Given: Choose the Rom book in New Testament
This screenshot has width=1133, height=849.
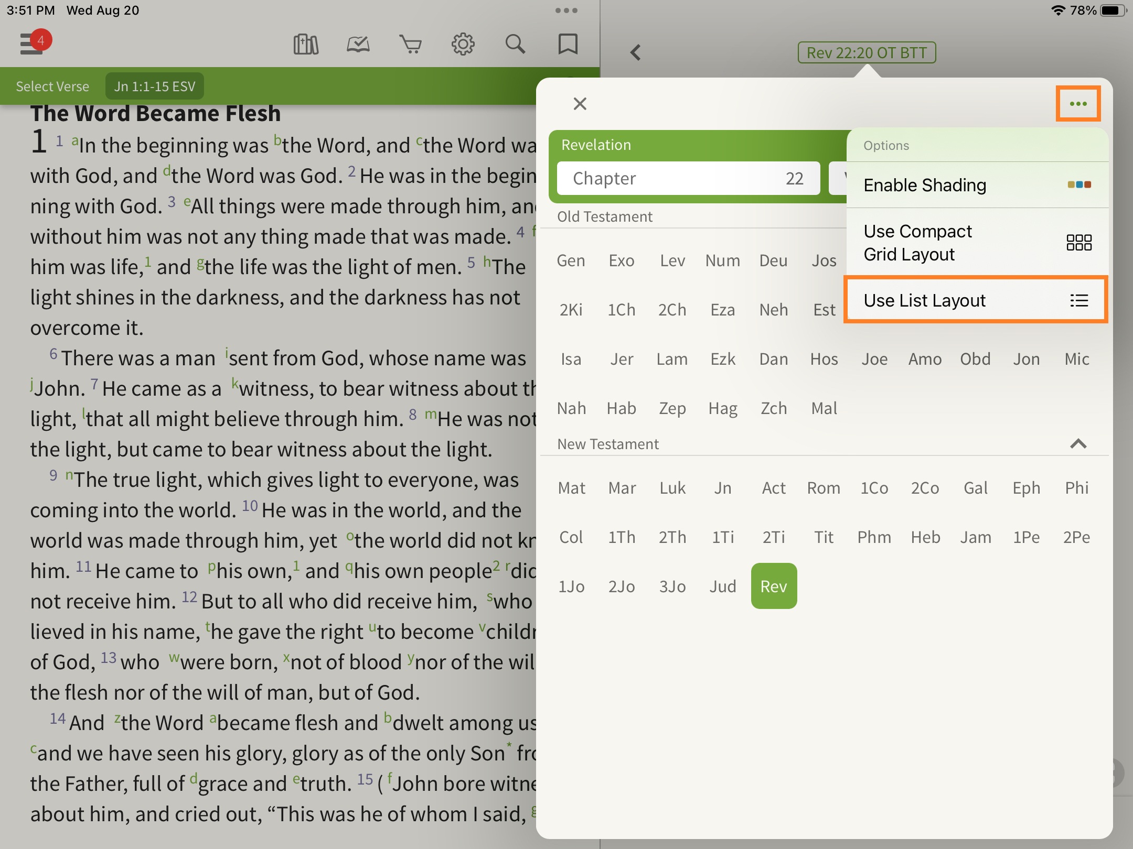Looking at the screenshot, I should pyautogui.click(x=824, y=488).
